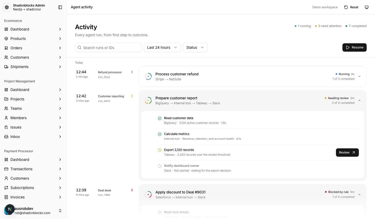Screen dimensions: 375x219
Task: Click the Export 3,120 records warning icon
Action: click(x=160, y=150)
